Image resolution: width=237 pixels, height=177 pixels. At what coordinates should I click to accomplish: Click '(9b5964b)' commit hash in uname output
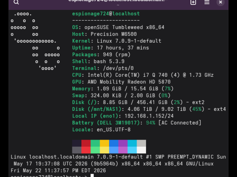coord(105,164)
